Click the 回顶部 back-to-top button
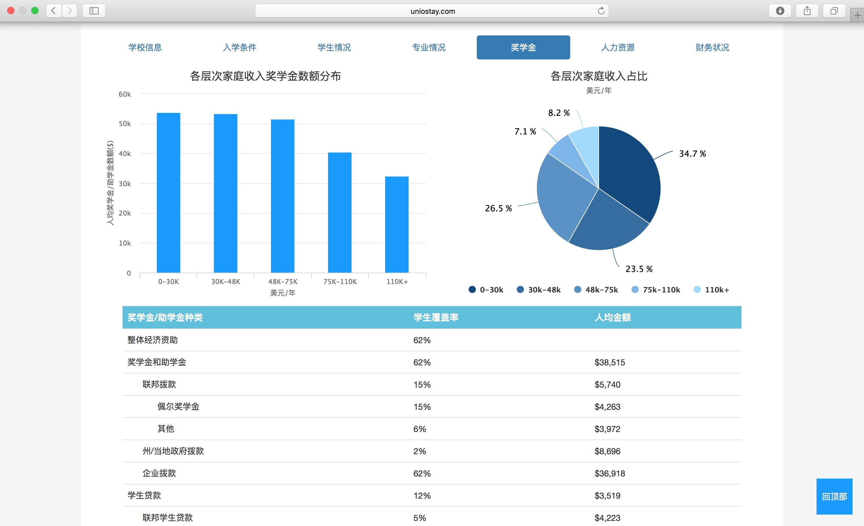Image resolution: width=864 pixels, height=526 pixels. click(x=834, y=496)
